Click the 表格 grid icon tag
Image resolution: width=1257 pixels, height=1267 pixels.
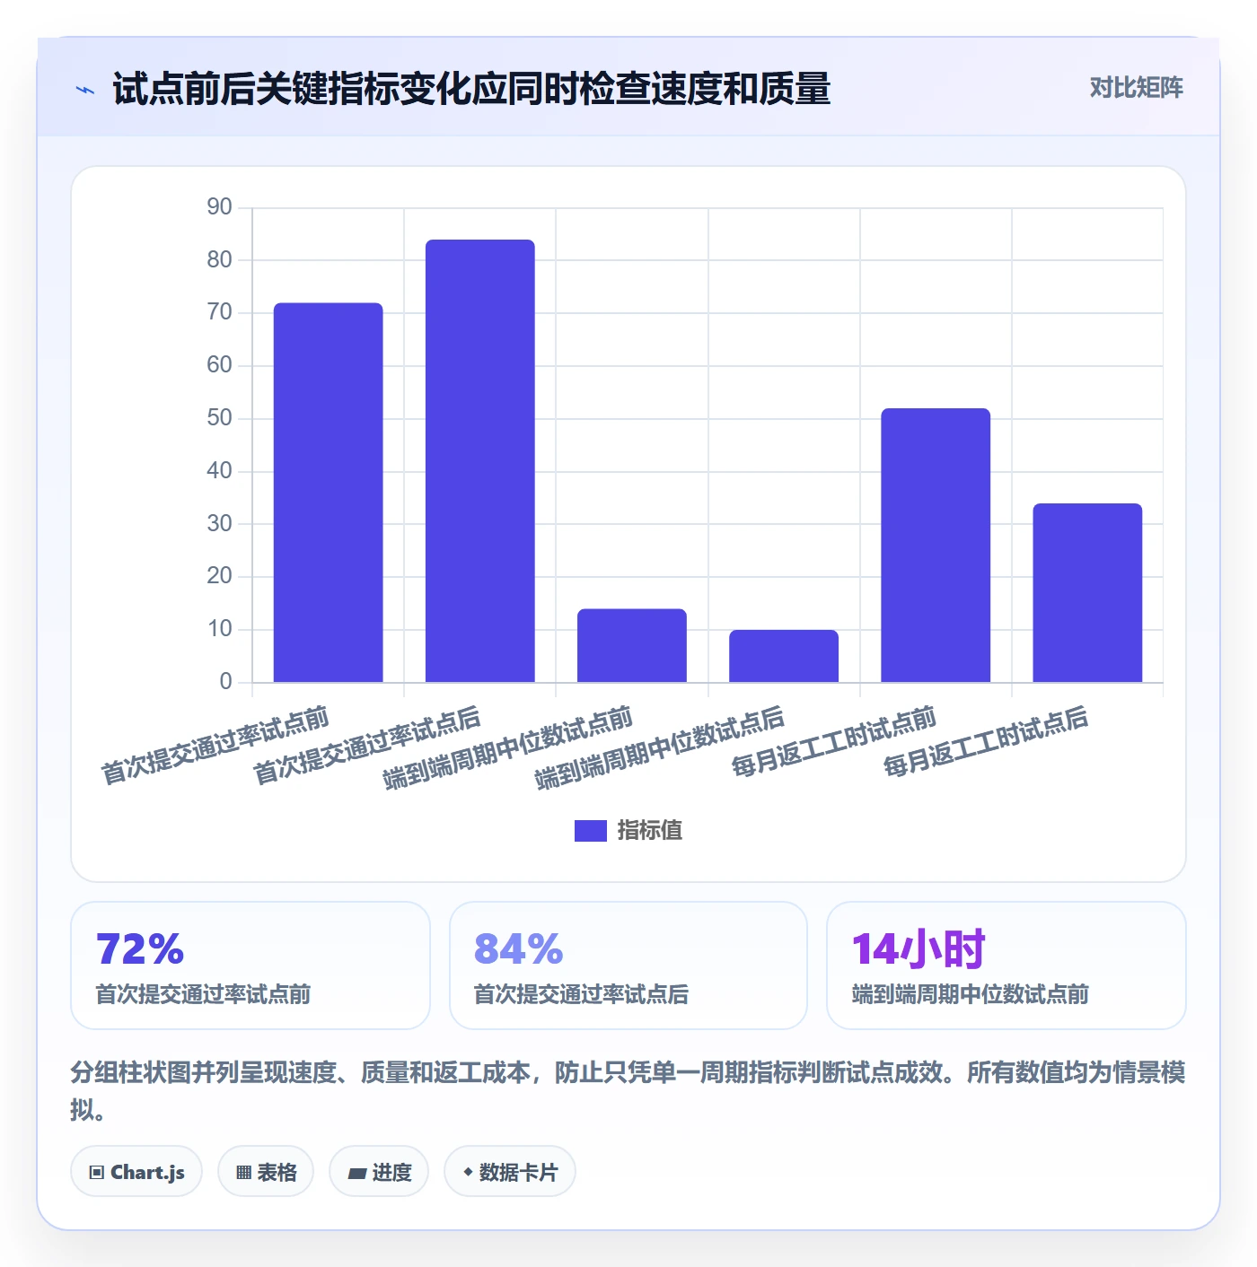point(266,1171)
